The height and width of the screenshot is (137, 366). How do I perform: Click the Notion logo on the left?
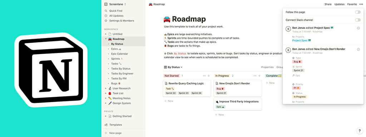[x=51, y=70]
